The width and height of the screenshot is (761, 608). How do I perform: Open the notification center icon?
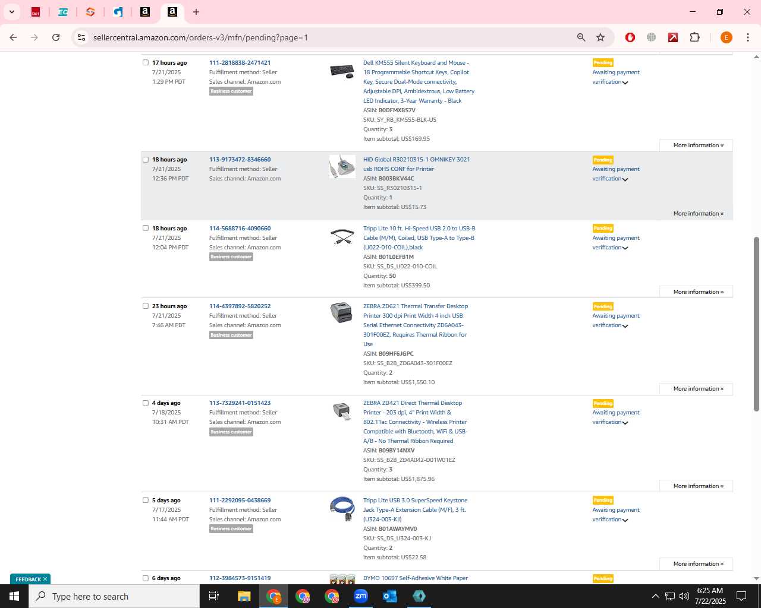point(741,596)
